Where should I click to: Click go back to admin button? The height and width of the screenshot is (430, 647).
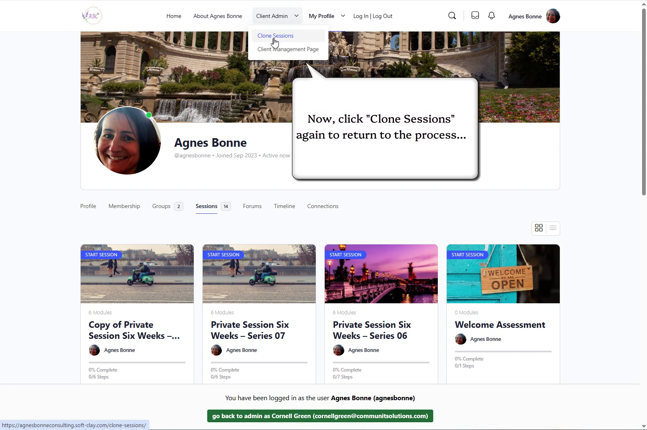coord(320,416)
